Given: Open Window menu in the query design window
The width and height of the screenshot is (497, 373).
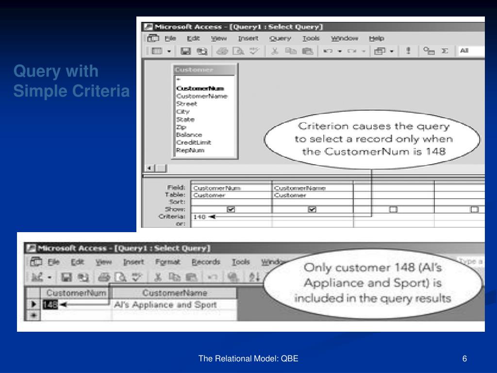Looking at the screenshot, I should point(344,38).
